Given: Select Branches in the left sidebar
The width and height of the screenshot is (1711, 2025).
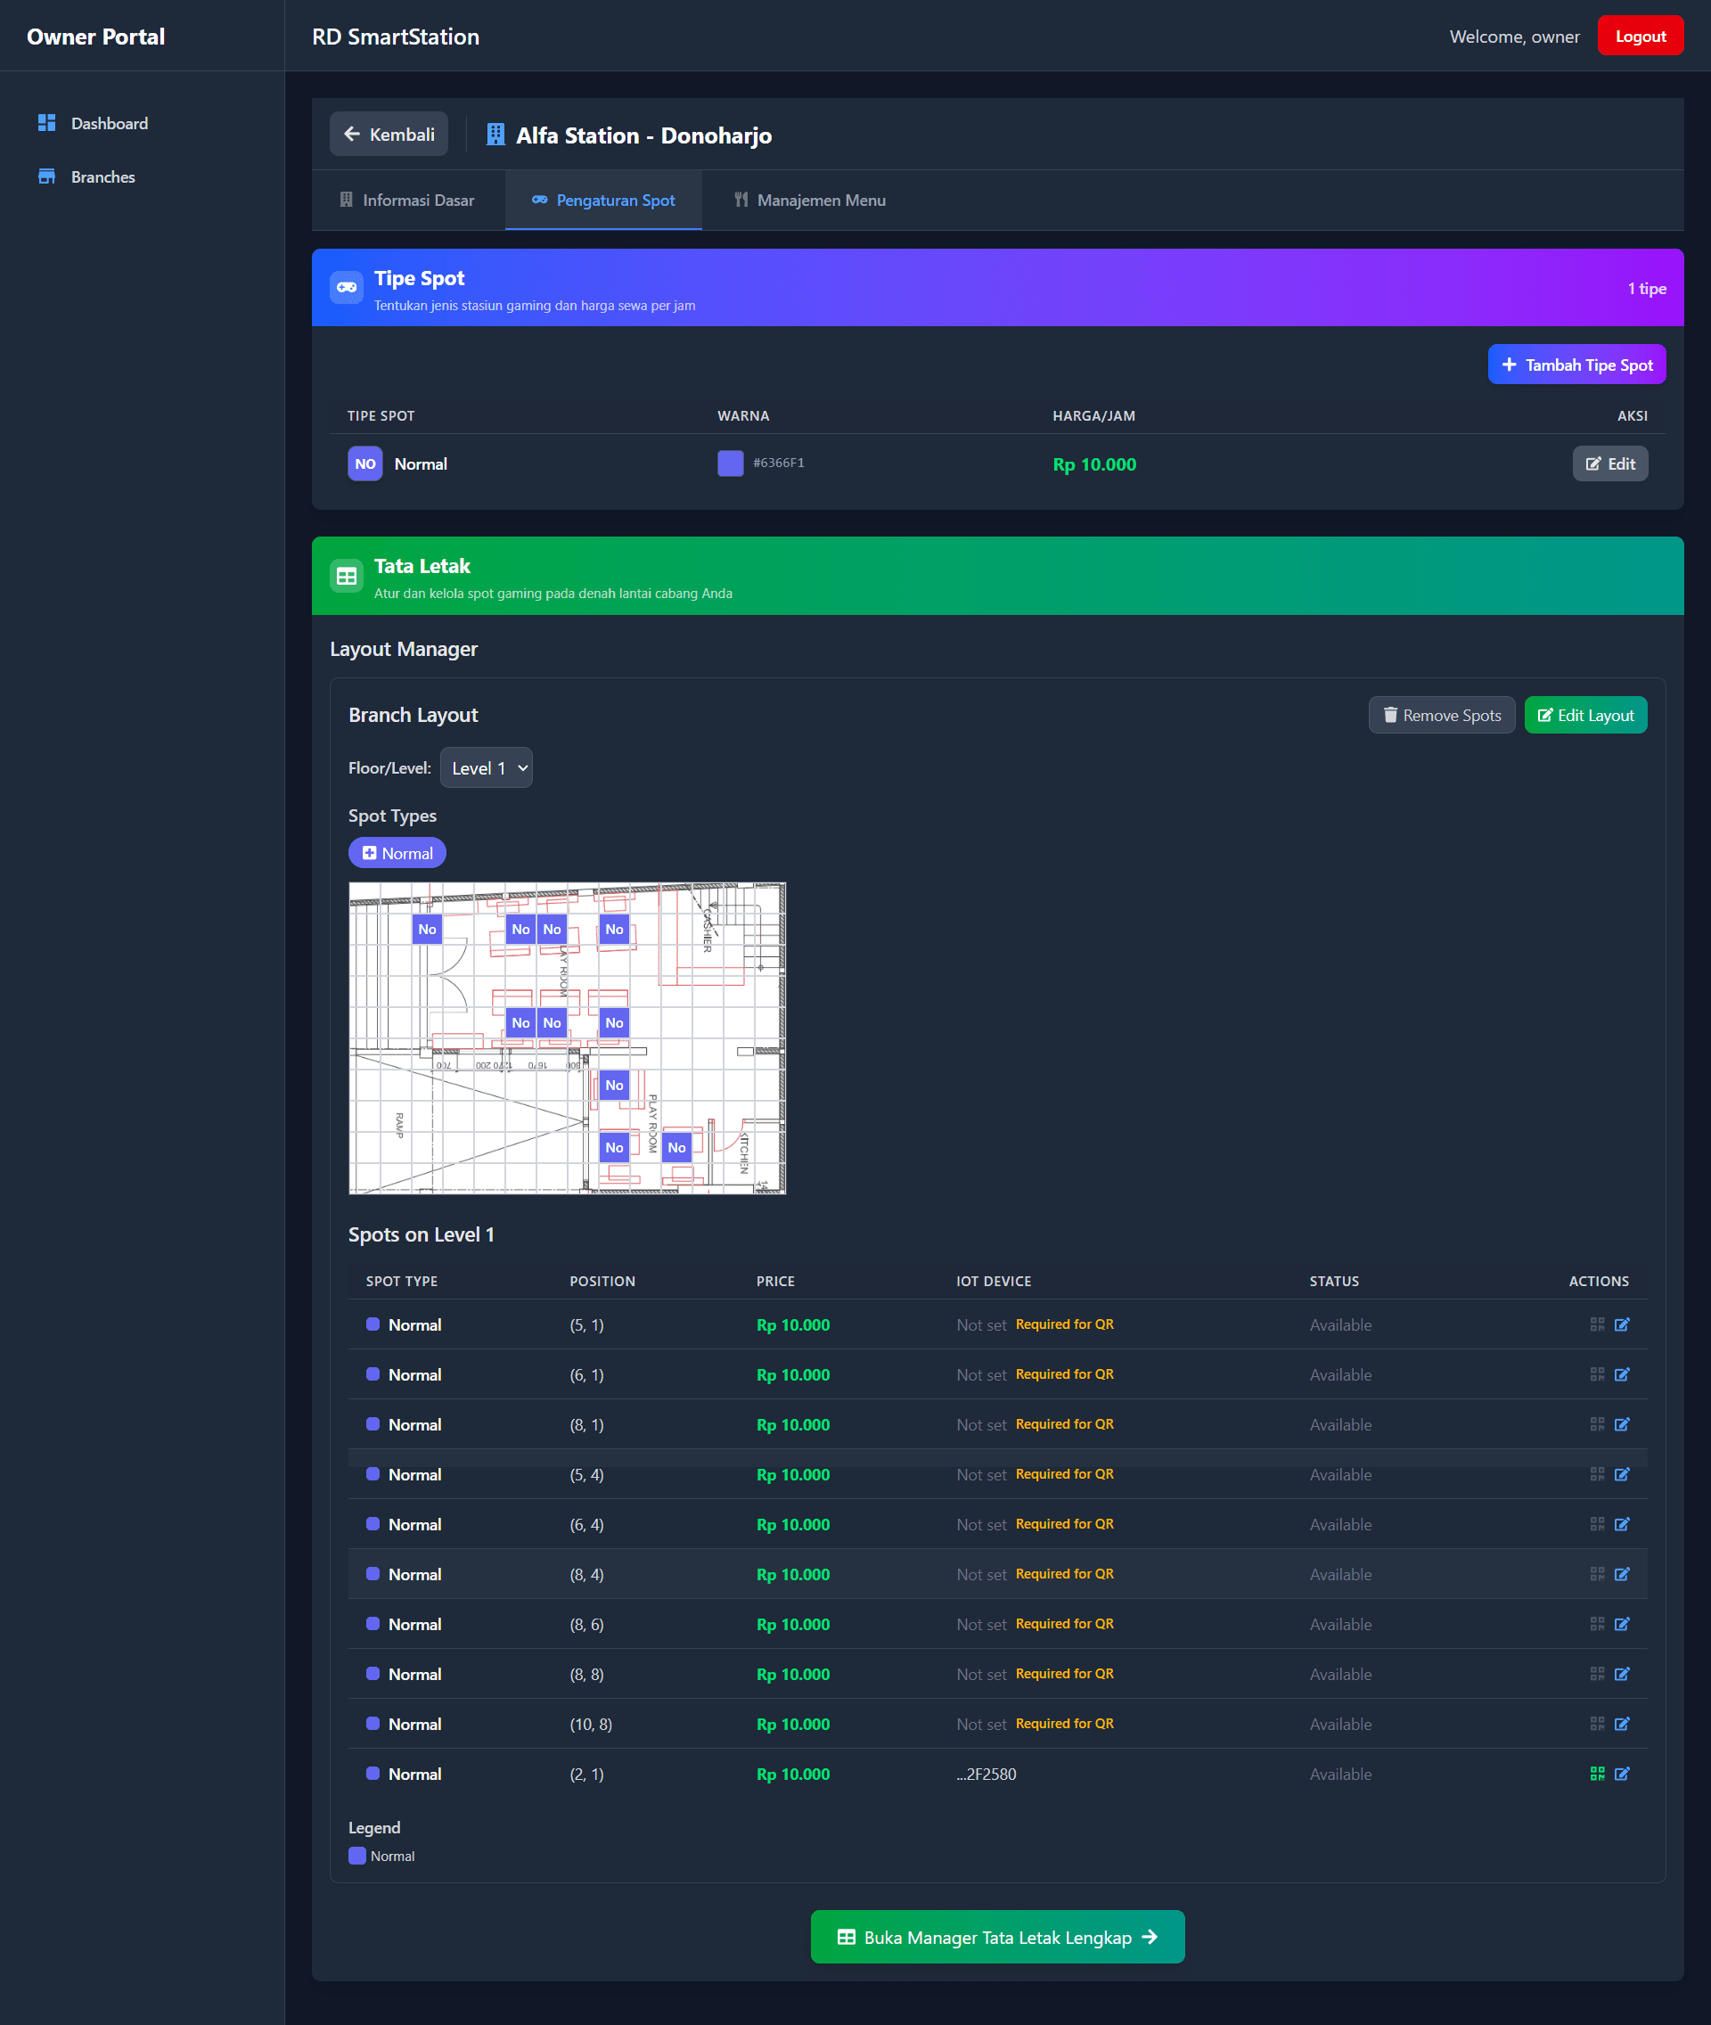Looking at the screenshot, I should [102, 176].
